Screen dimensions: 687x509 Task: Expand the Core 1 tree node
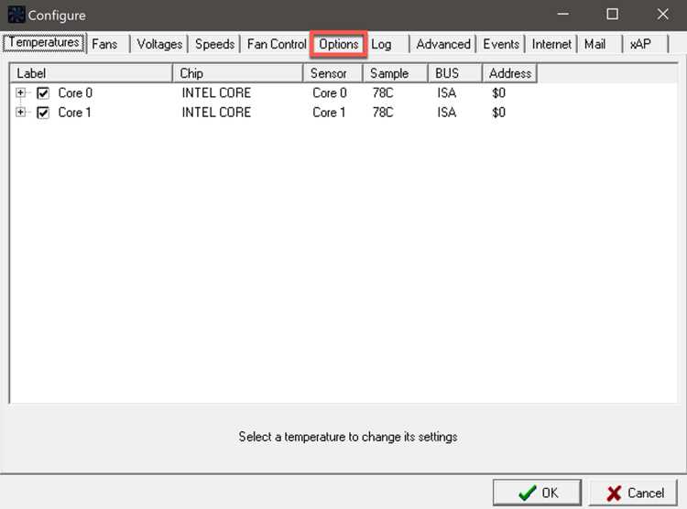tap(20, 112)
